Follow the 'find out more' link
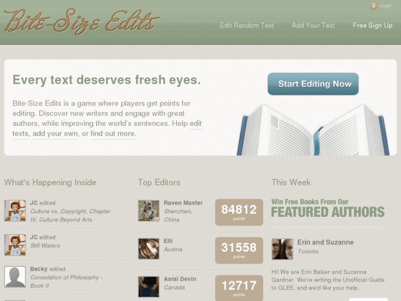 pos(113,134)
